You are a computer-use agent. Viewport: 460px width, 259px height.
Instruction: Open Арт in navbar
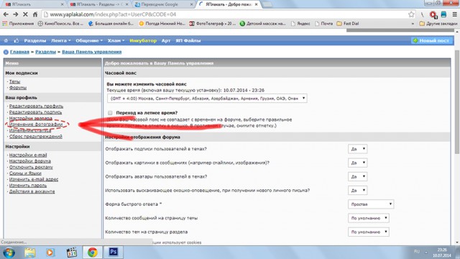[166, 40]
